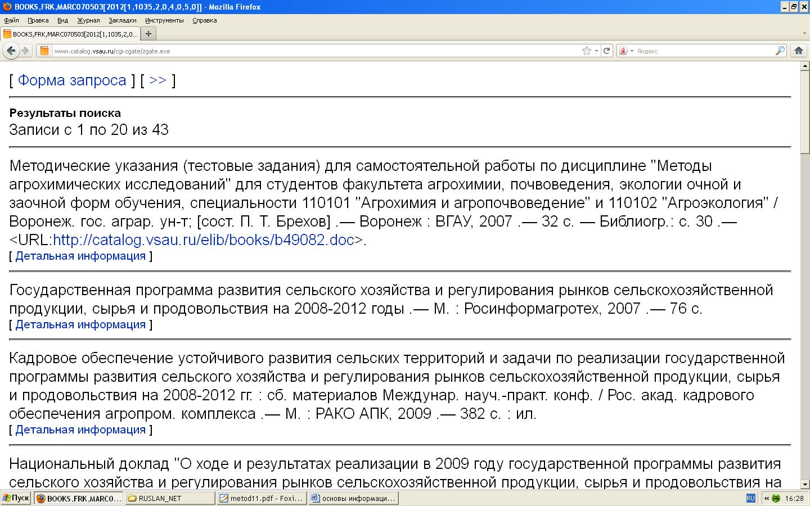Click the site icon beside the URL
This screenshot has height=506, width=810.
click(x=44, y=51)
